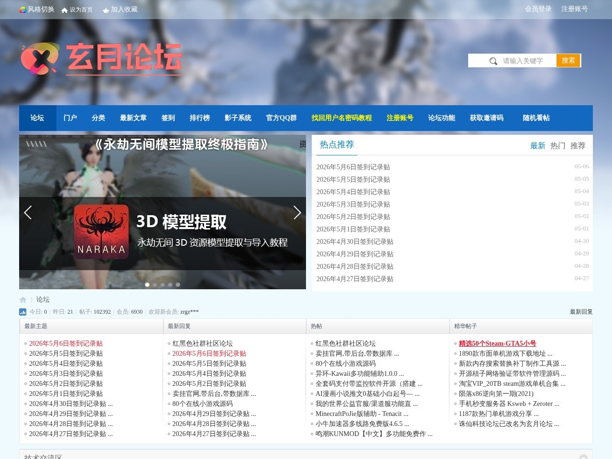Open 注册账号 link in top bar
The width and height of the screenshot is (612, 459).
575,9
